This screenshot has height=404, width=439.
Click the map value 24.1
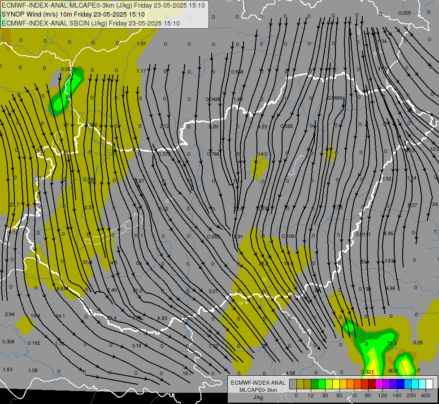click(x=60, y=316)
